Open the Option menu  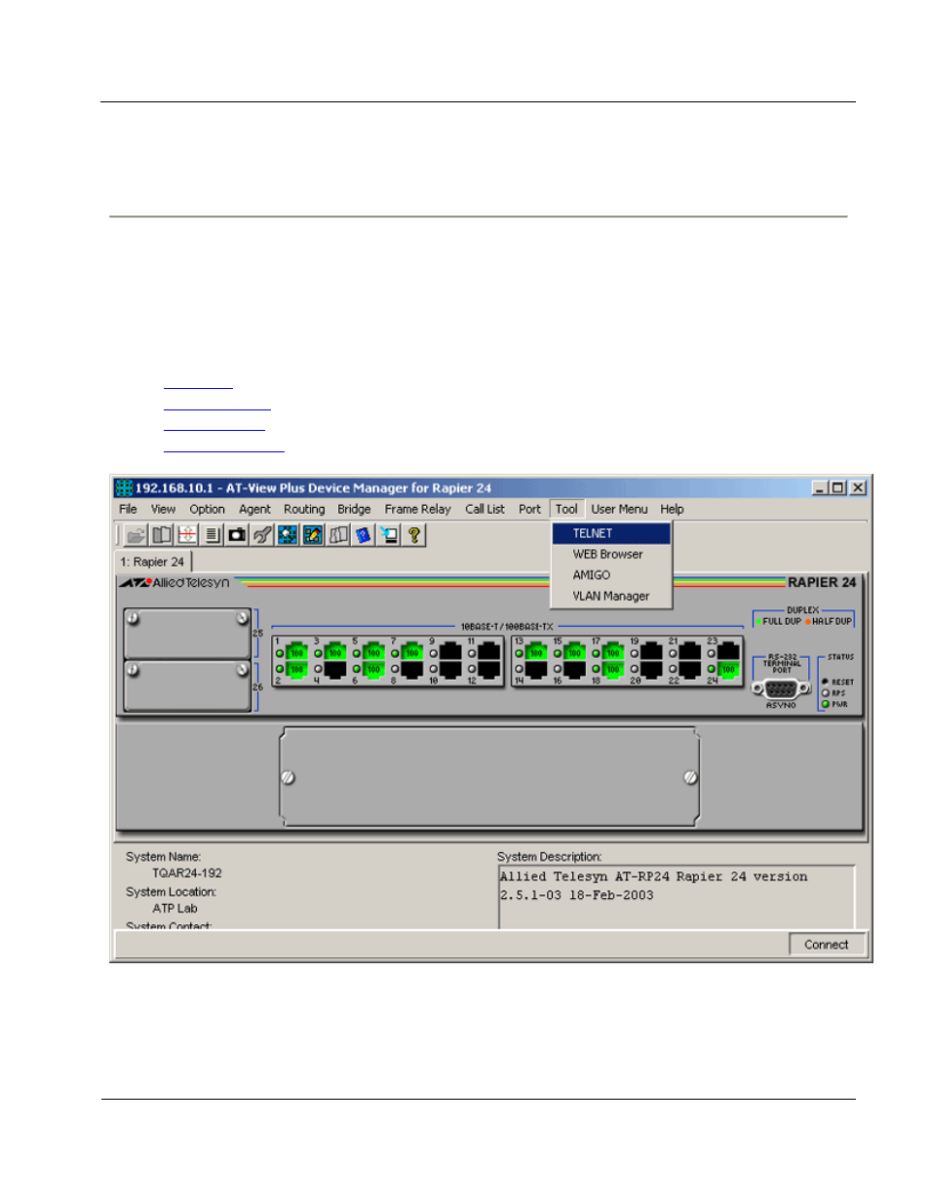207,509
